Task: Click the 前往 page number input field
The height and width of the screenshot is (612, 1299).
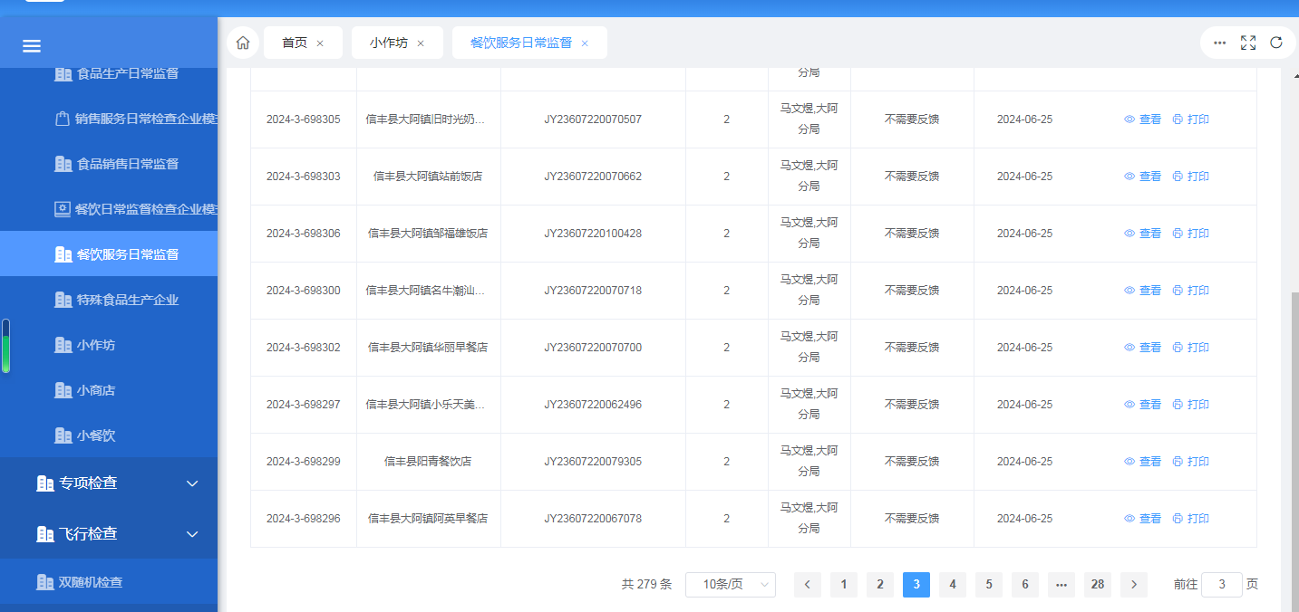Action: (1221, 585)
